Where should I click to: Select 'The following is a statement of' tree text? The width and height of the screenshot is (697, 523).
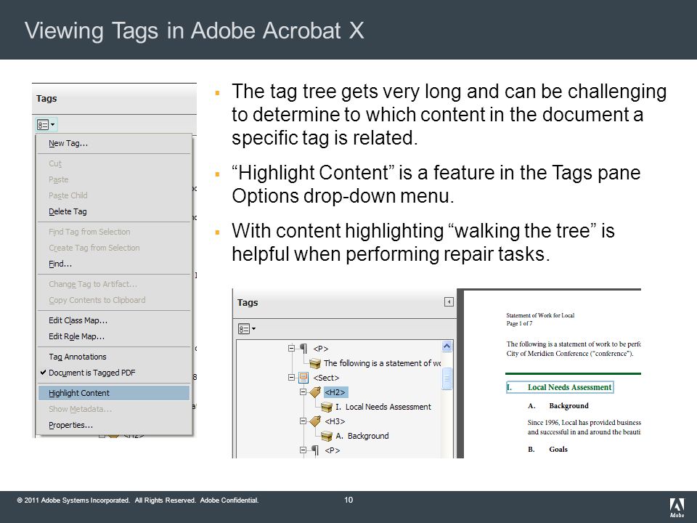pyautogui.click(x=383, y=363)
